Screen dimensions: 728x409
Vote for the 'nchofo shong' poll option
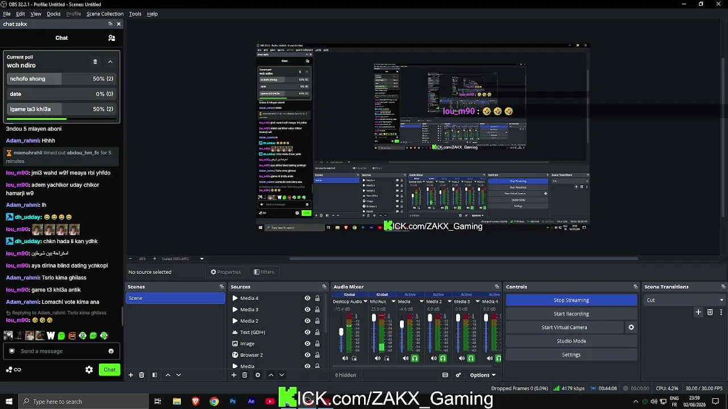(61, 79)
